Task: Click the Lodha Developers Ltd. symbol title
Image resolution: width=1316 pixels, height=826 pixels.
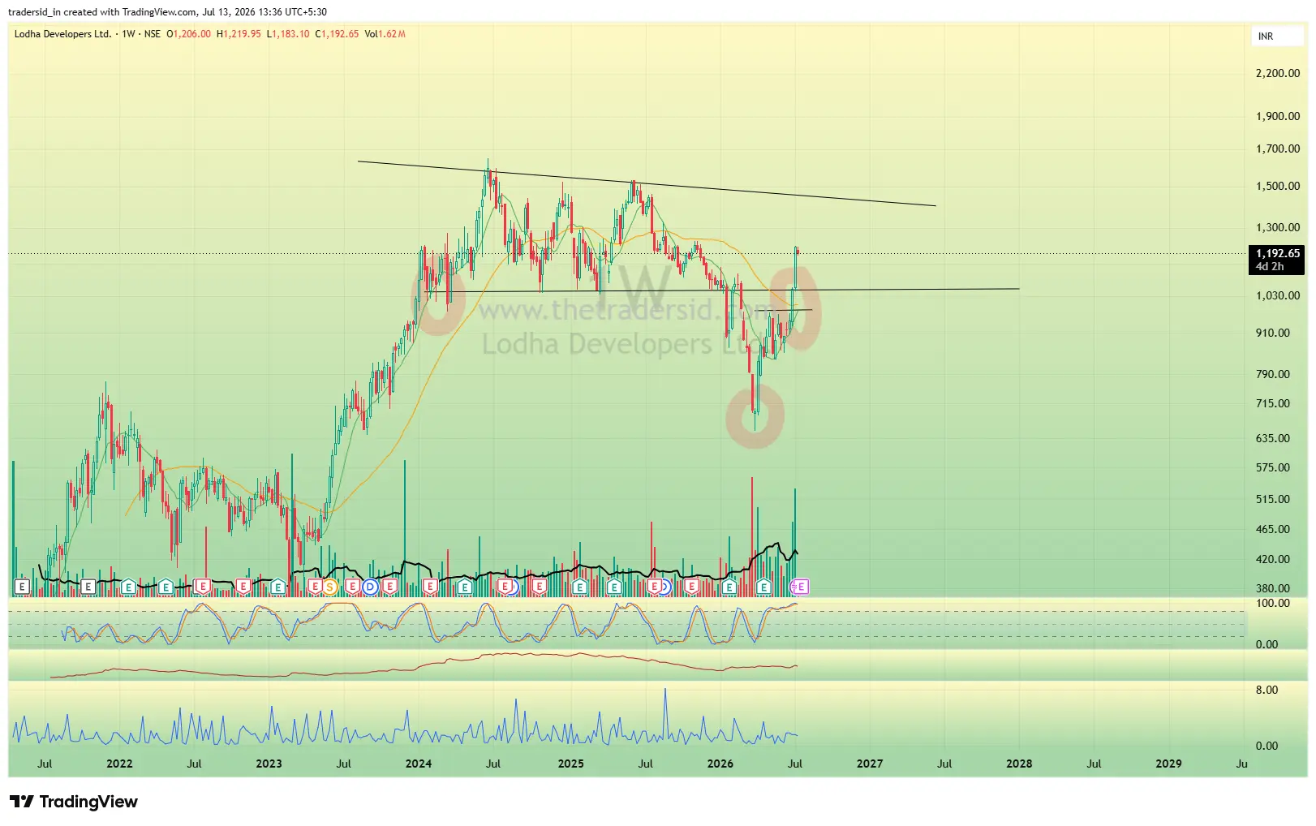Action: pyautogui.click(x=62, y=34)
